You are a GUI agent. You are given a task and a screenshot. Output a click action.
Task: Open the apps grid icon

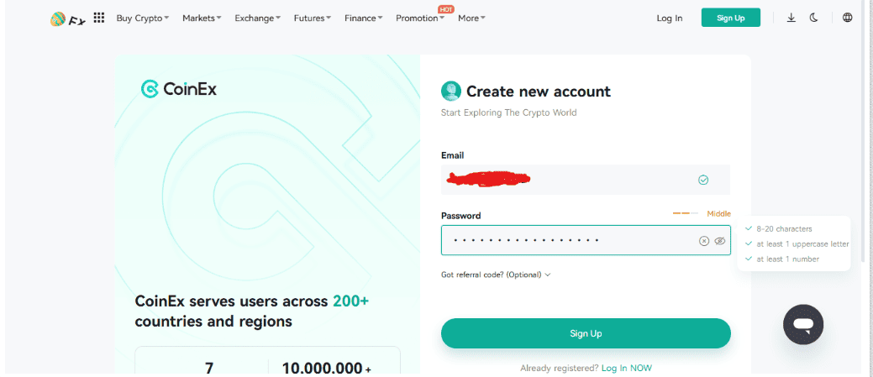point(99,18)
